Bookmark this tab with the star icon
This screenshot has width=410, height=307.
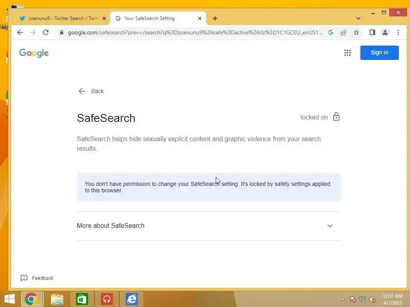[x=356, y=32]
